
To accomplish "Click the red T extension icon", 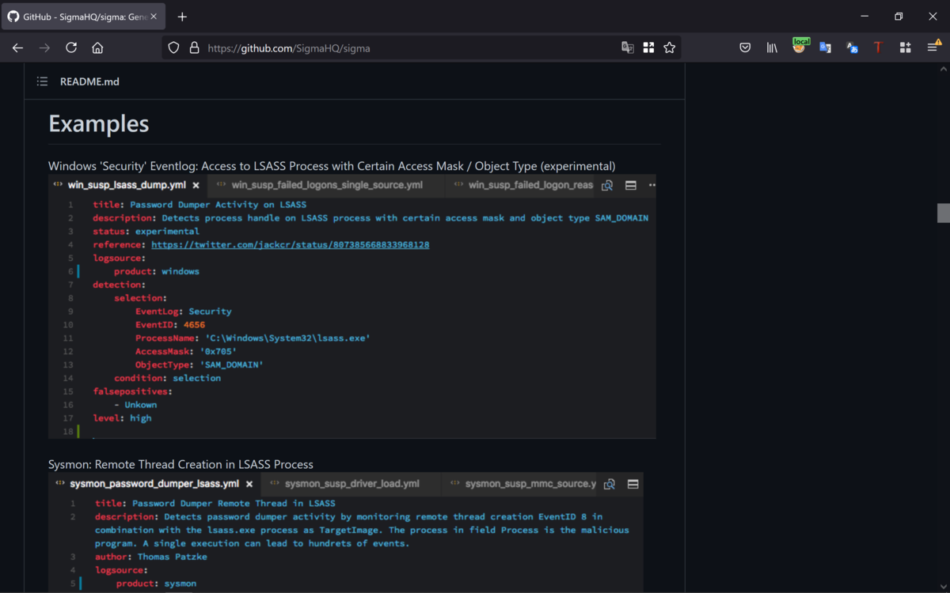I will (878, 47).
